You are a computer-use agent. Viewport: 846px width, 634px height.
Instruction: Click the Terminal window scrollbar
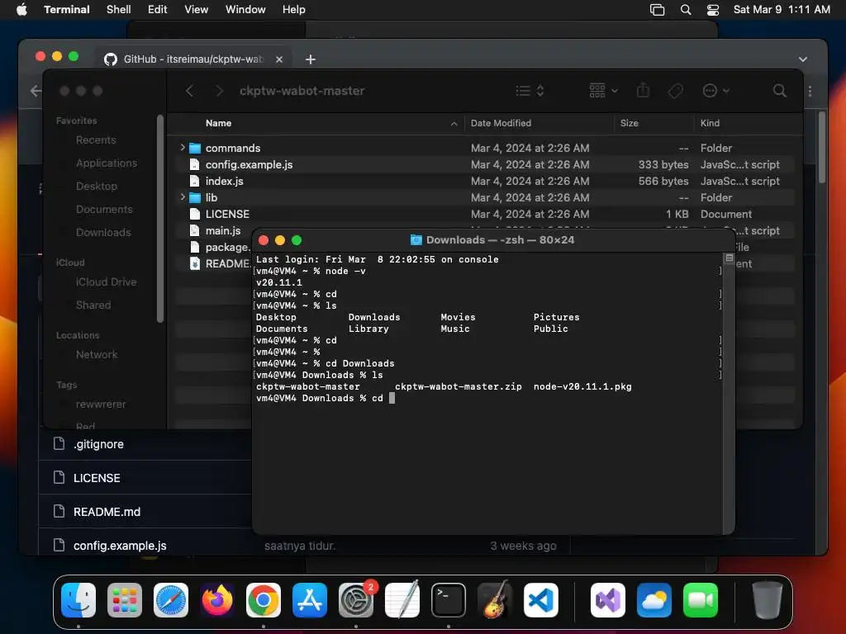729,394
